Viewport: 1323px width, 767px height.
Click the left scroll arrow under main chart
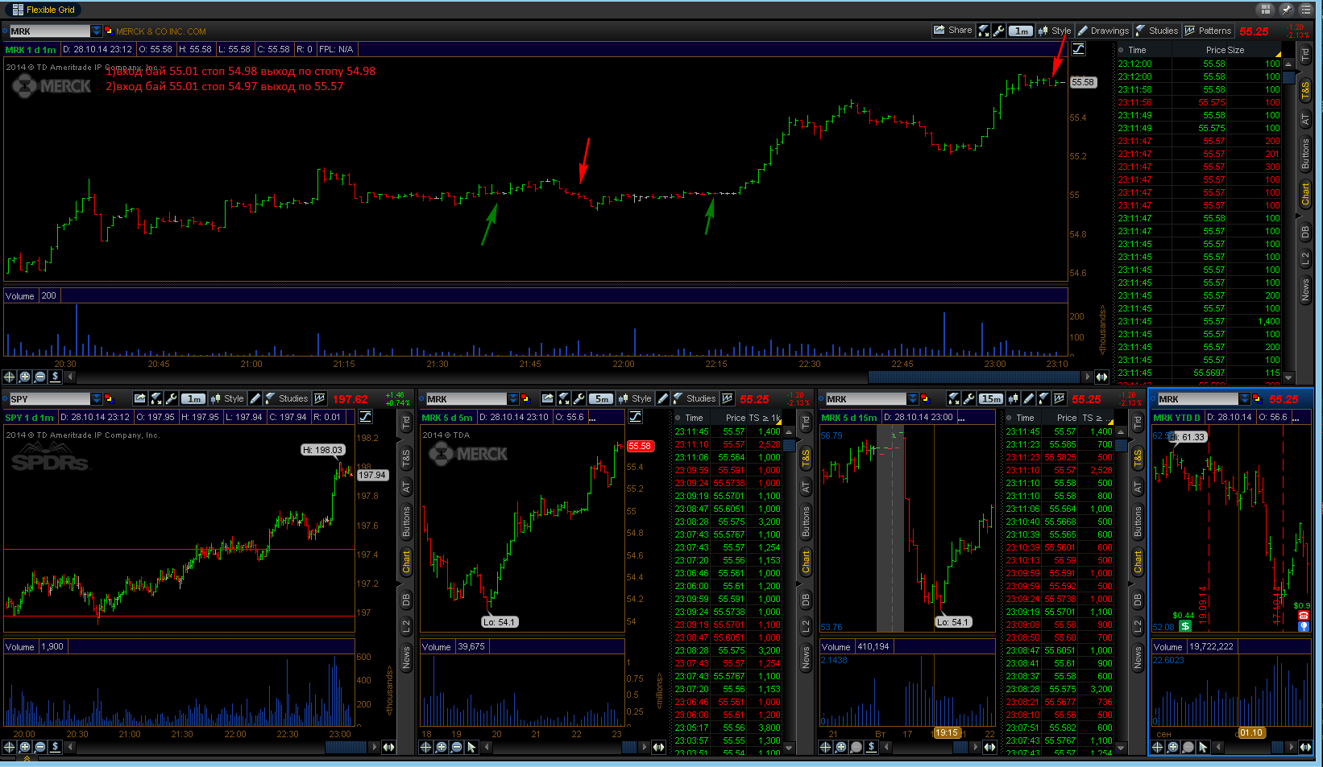tap(70, 377)
